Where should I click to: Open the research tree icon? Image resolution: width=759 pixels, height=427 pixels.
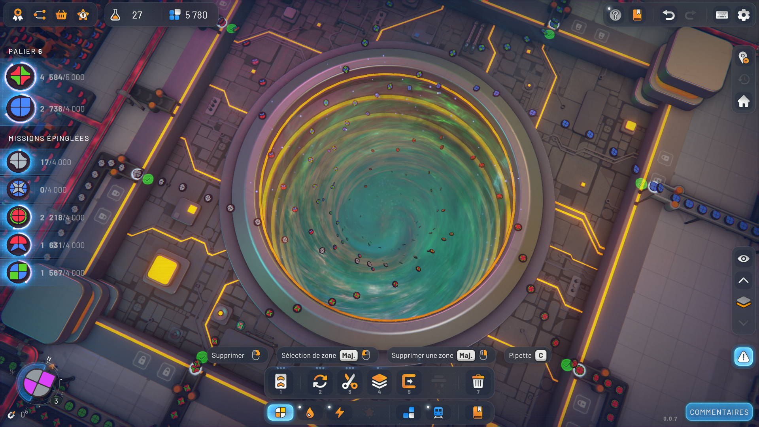[40, 15]
